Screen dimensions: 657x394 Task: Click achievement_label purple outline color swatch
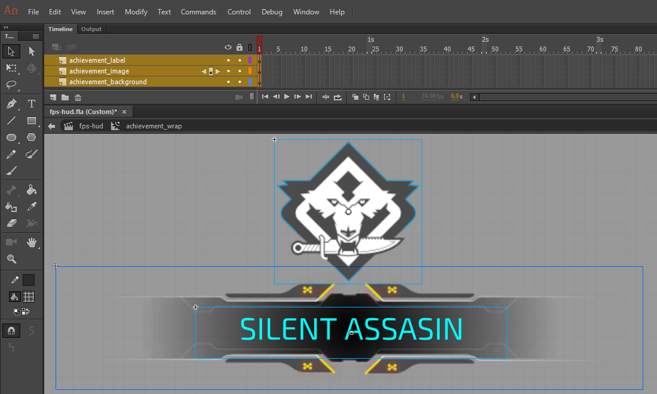tap(250, 60)
